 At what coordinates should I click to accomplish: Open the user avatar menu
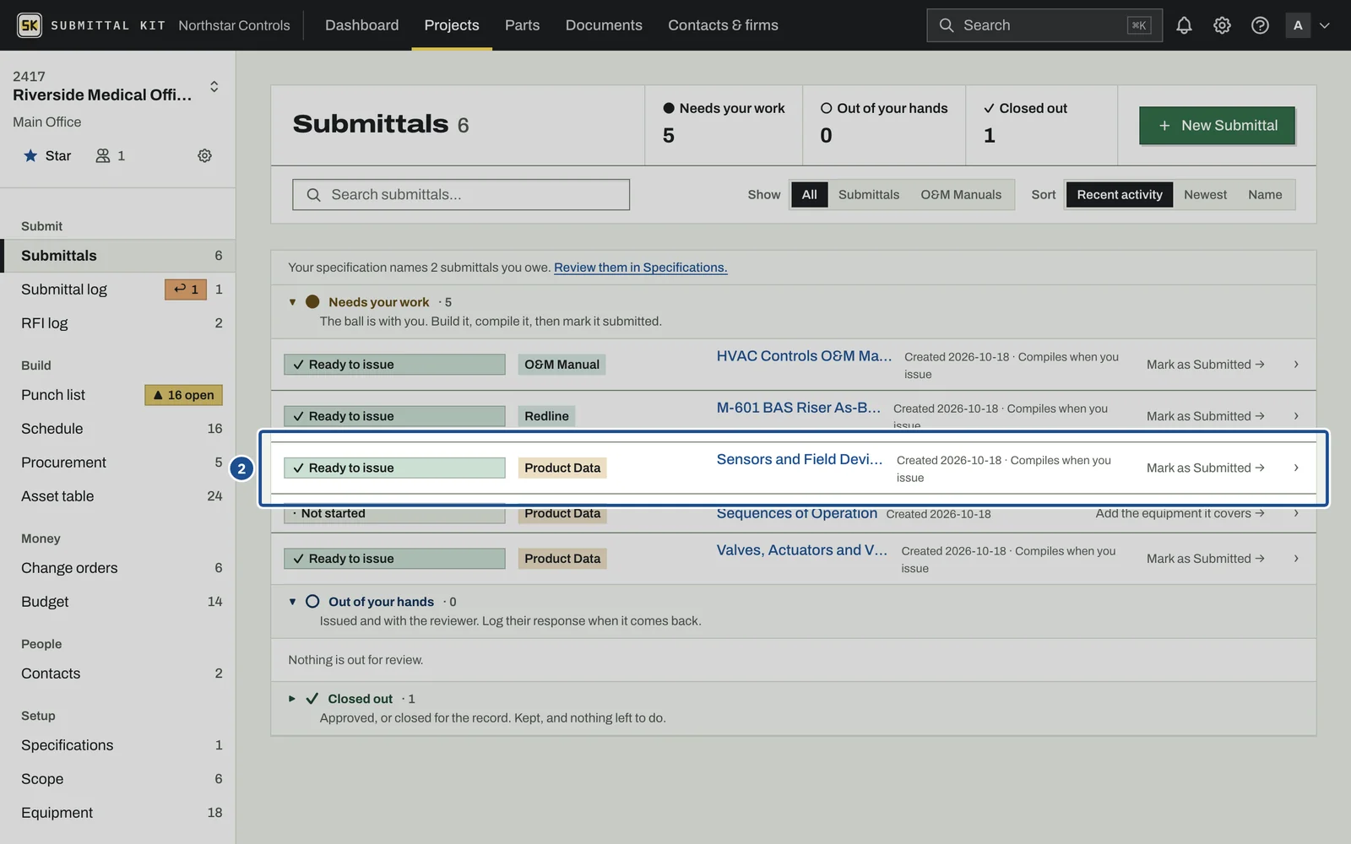point(1307,25)
